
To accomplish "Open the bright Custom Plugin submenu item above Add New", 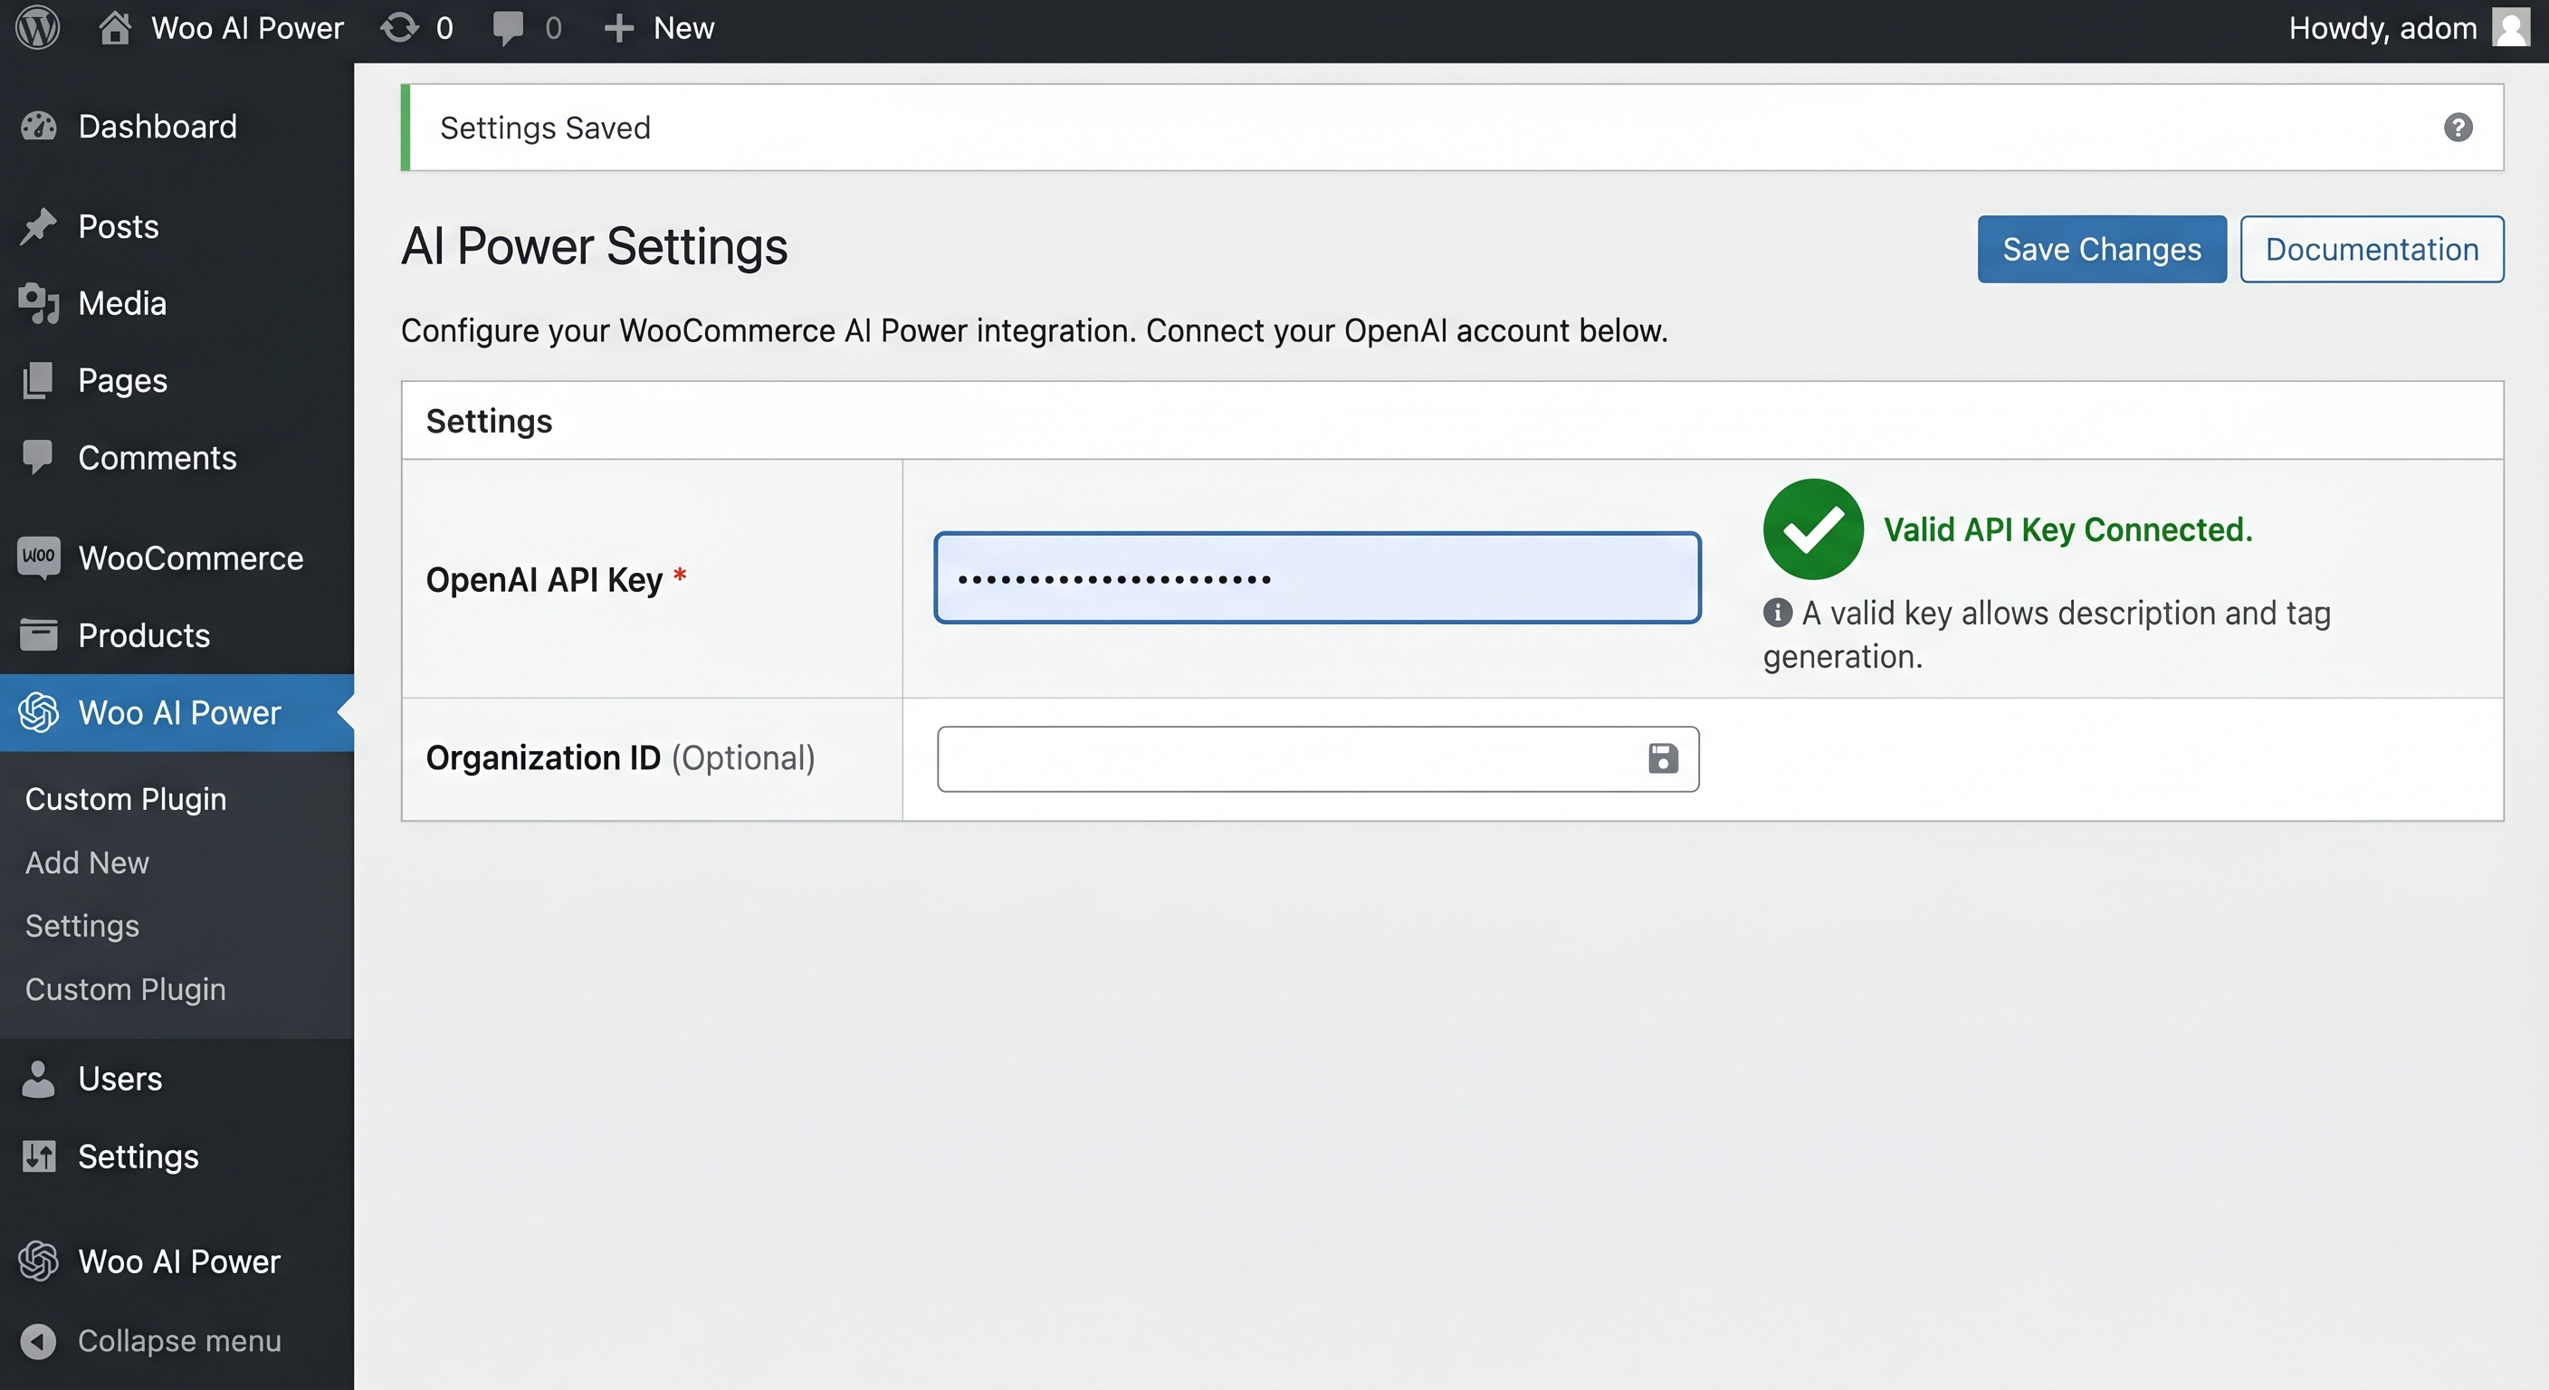I will (126, 798).
